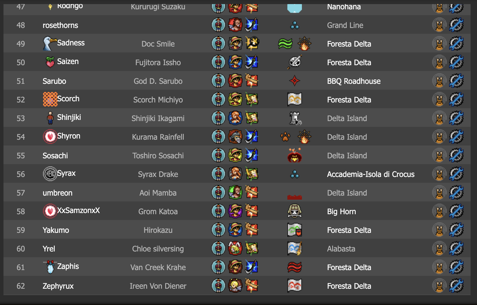Click the Big Horn location
The image size is (477, 305).
click(x=341, y=212)
